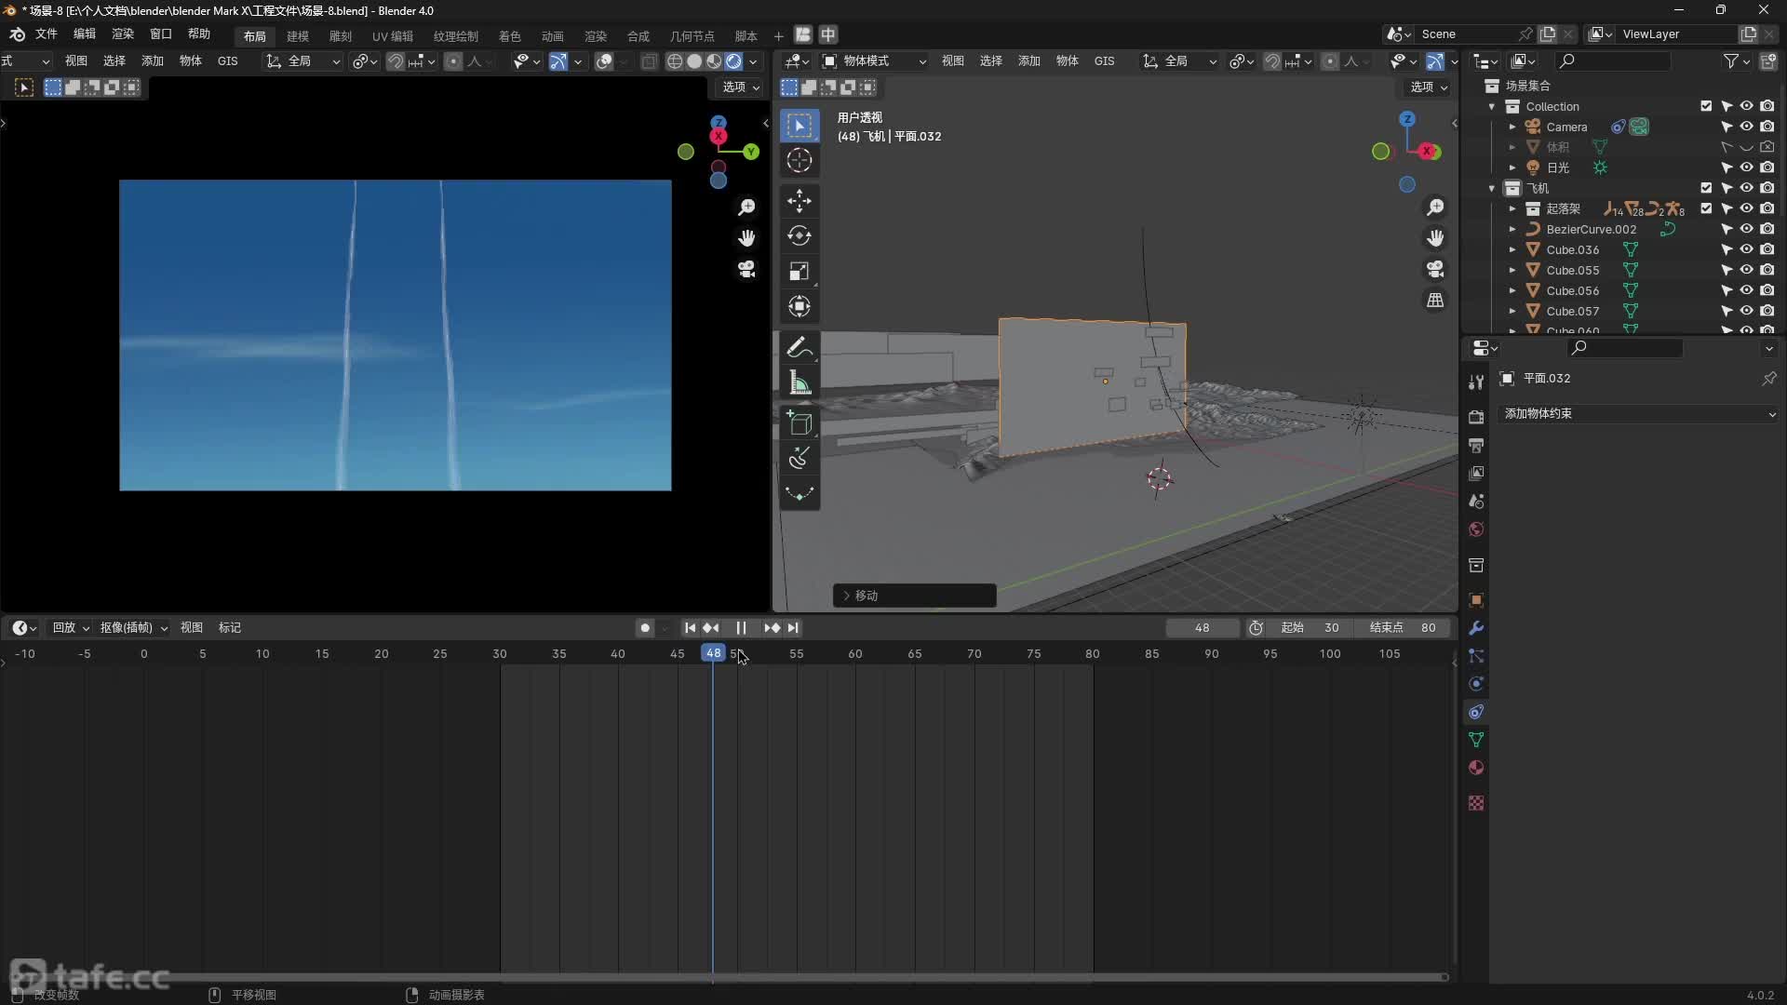
Task: Click the 结束点 end frame field
Action: pyautogui.click(x=1403, y=628)
